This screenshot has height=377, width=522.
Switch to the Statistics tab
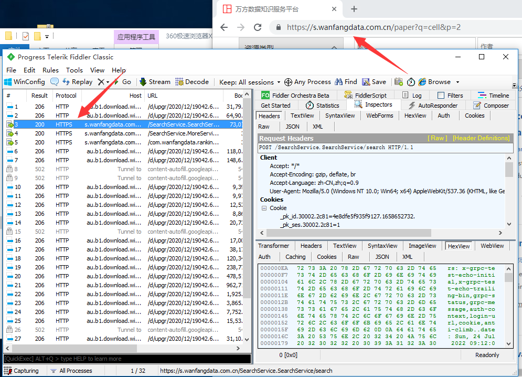[x=323, y=106]
